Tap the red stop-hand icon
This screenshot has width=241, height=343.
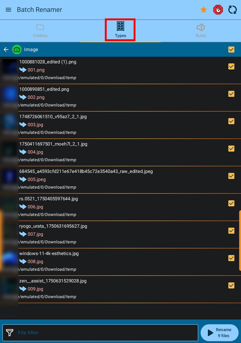pyautogui.click(x=218, y=10)
